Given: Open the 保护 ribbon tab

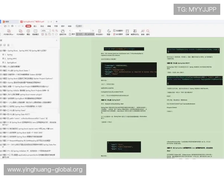Looking at the screenshot, I should pyautogui.click(x=63, y=26).
